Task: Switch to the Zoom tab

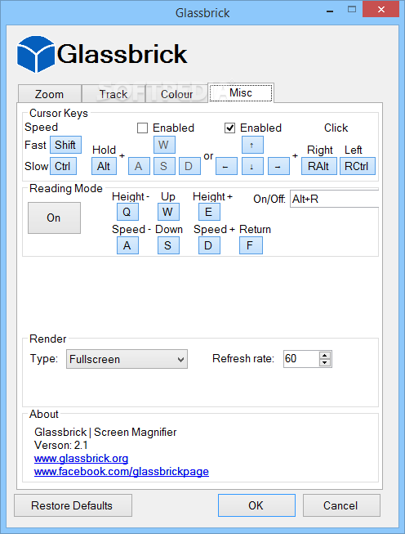Action: (x=49, y=94)
